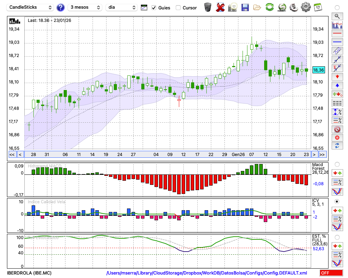Click the dashed lines grid icon
Viewport: 348px width, 278px height.
pos(337,103)
